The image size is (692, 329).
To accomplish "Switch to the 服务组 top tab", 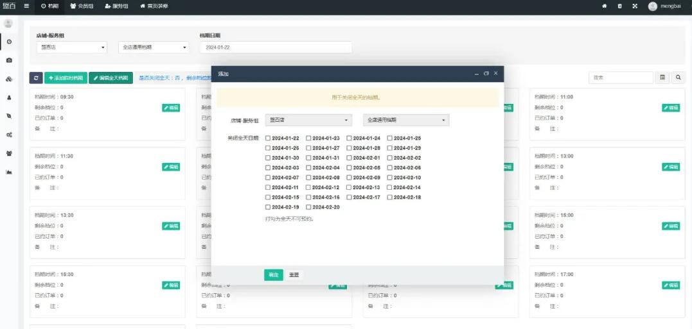I will point(116,6).
